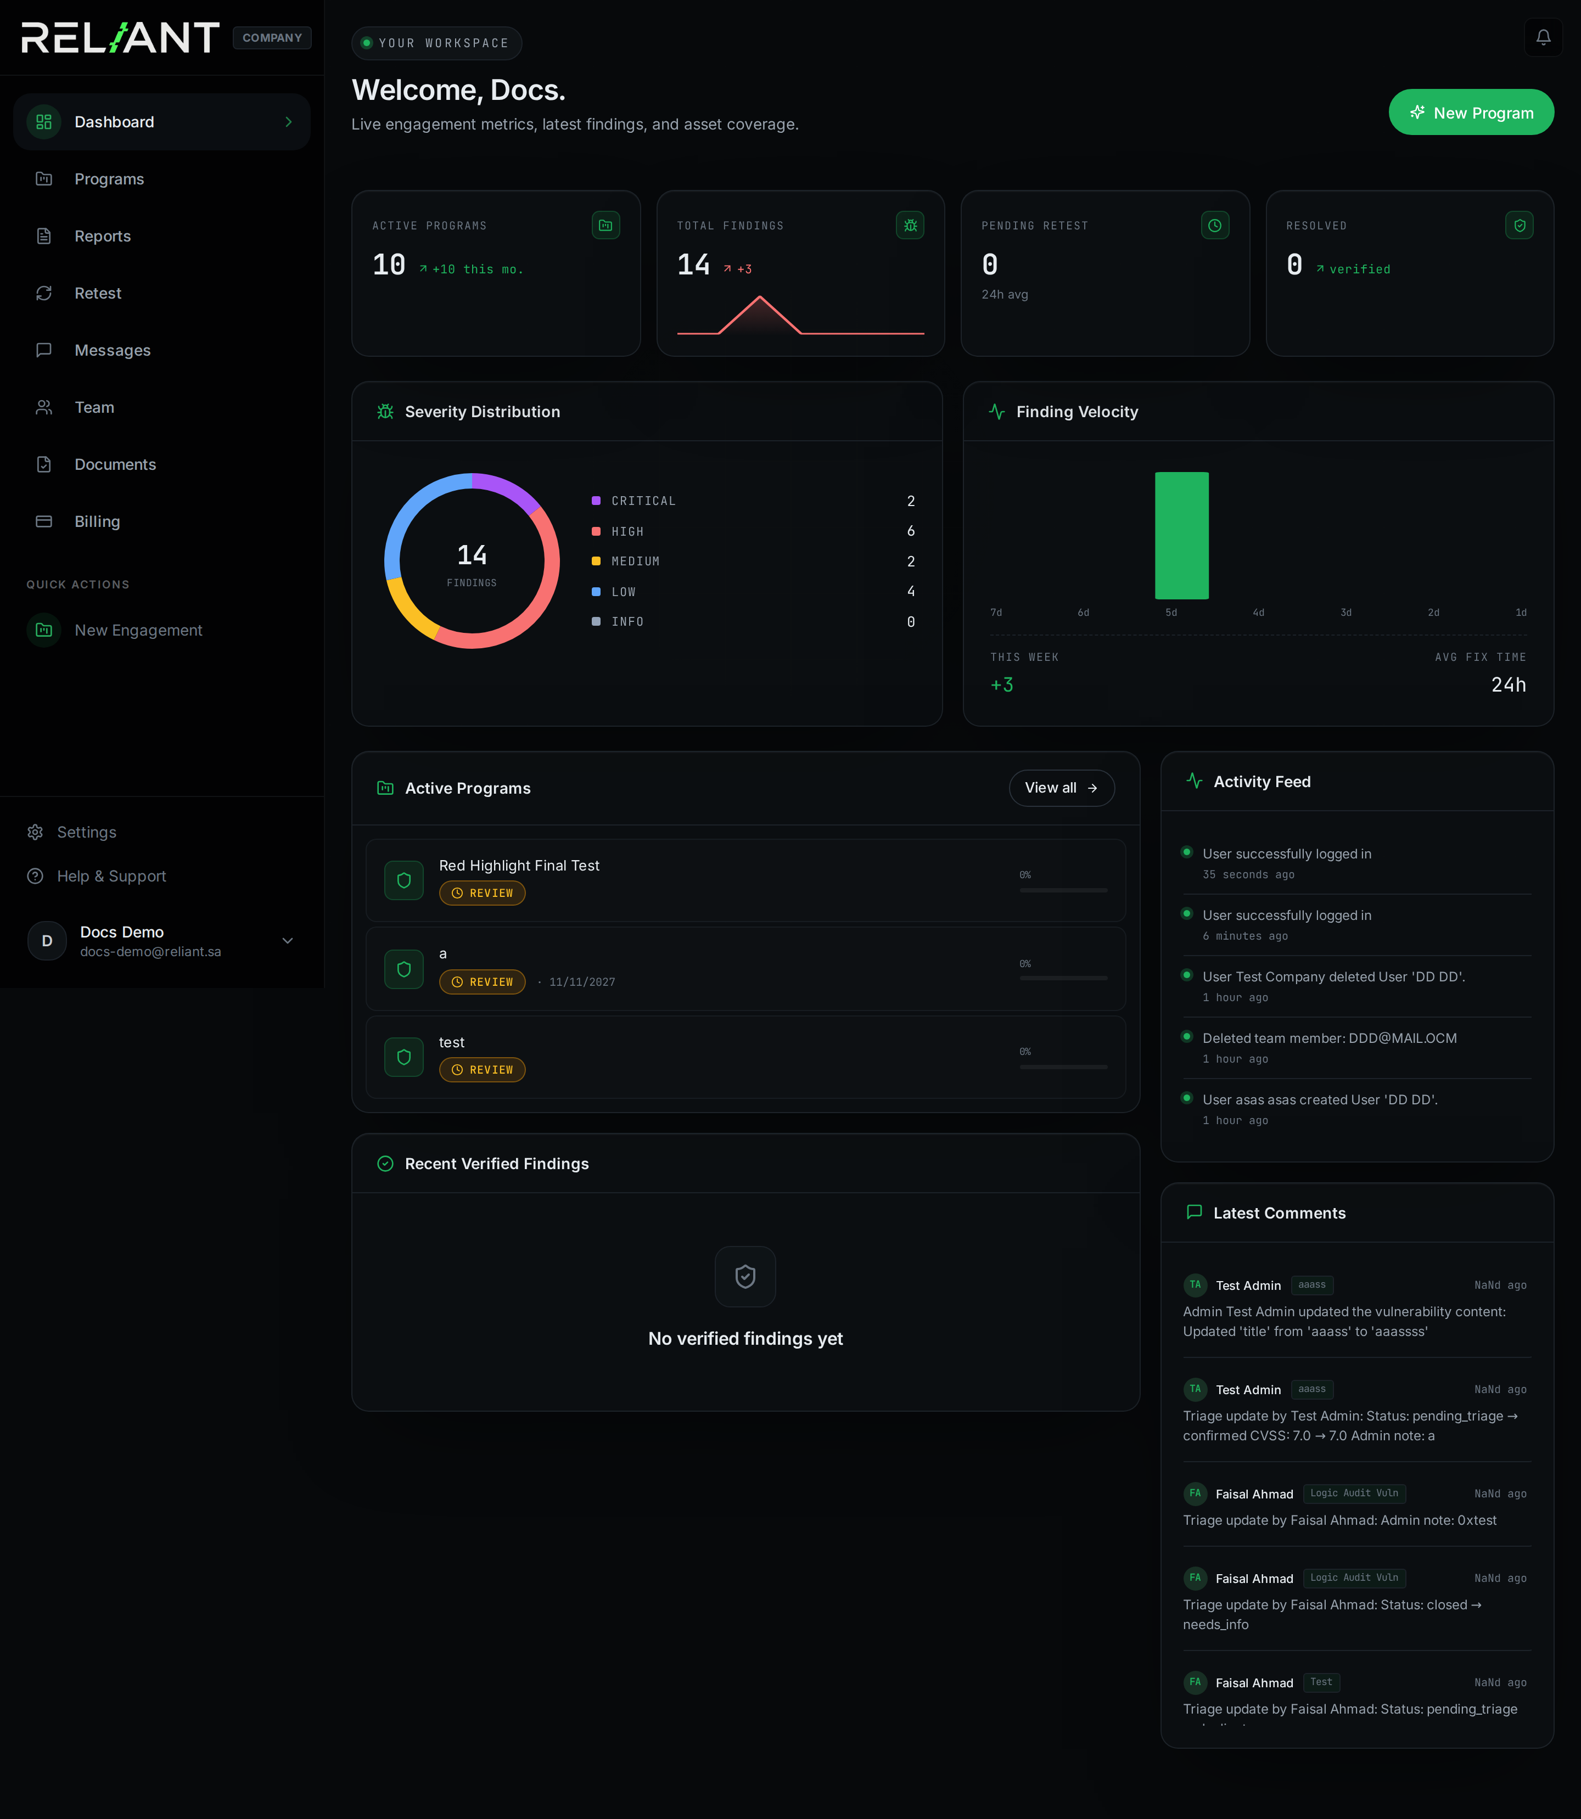Image resolution: width=1581 pixels, height=1819 pixels.
Task: Navigate to Team section
Action: point(162,408)
